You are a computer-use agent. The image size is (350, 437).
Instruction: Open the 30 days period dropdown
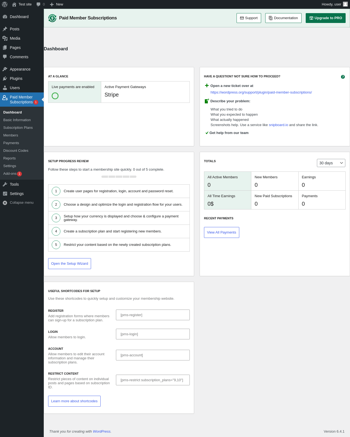tap(331, 163)
